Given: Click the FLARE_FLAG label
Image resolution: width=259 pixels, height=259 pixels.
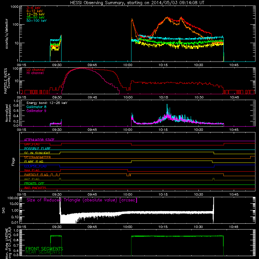Looking at the screenshot, I should [34, 162].
